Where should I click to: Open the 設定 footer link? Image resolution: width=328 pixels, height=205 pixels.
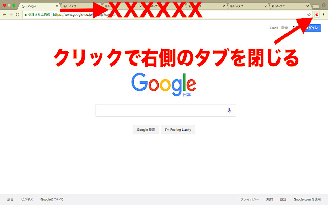283,199
